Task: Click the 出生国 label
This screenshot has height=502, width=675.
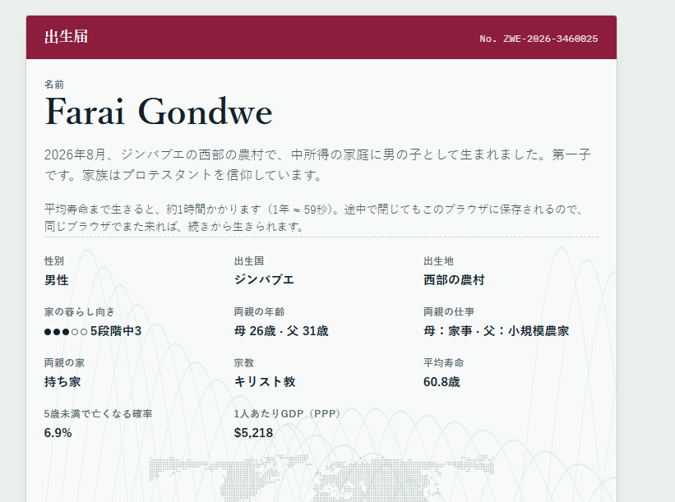Action: click(249, 261)
